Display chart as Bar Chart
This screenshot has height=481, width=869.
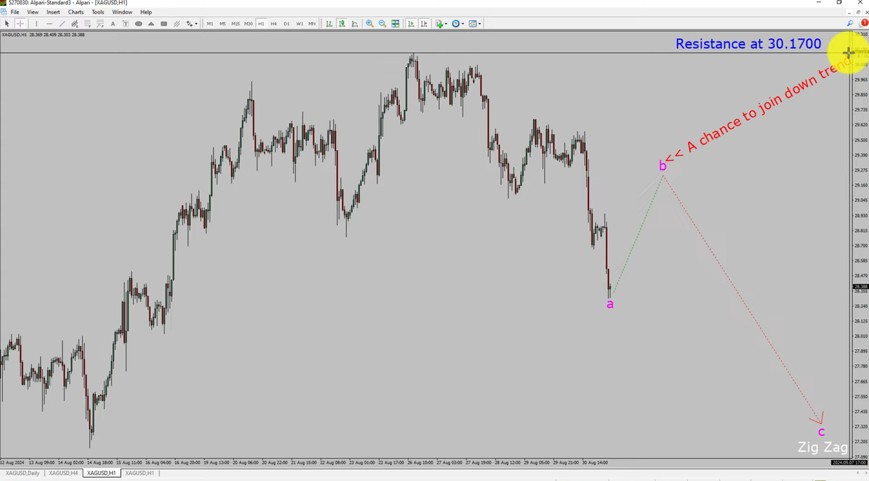point(329,24)
